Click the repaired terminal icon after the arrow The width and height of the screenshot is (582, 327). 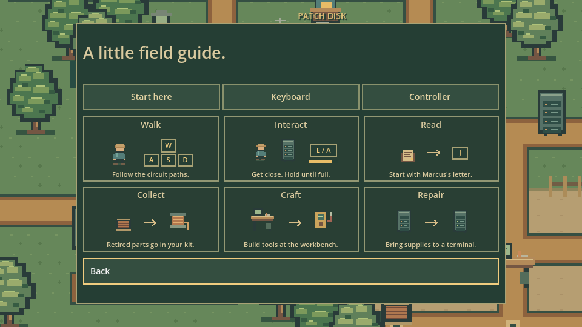460,220
